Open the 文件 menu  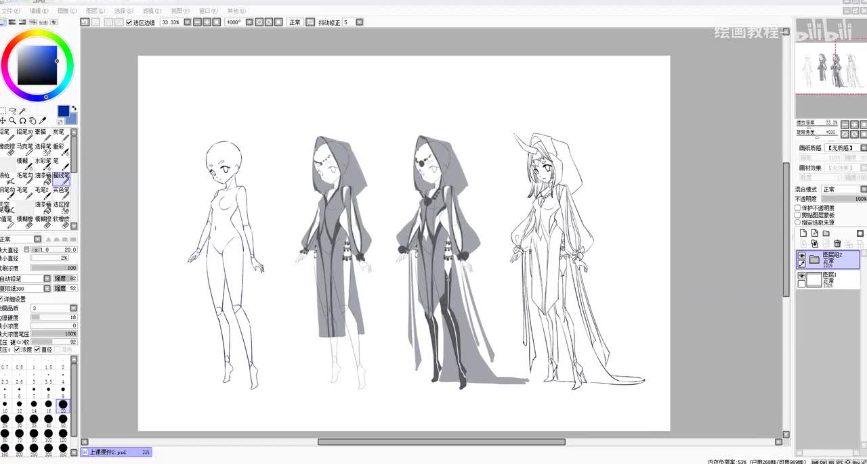[x=11, y=11]
